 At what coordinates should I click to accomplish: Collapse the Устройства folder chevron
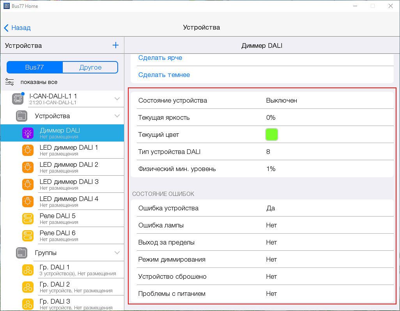click(x=117, y=116)
